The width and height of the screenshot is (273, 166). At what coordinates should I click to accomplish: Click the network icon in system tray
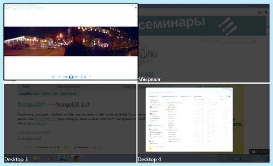(x=242, y=159)
